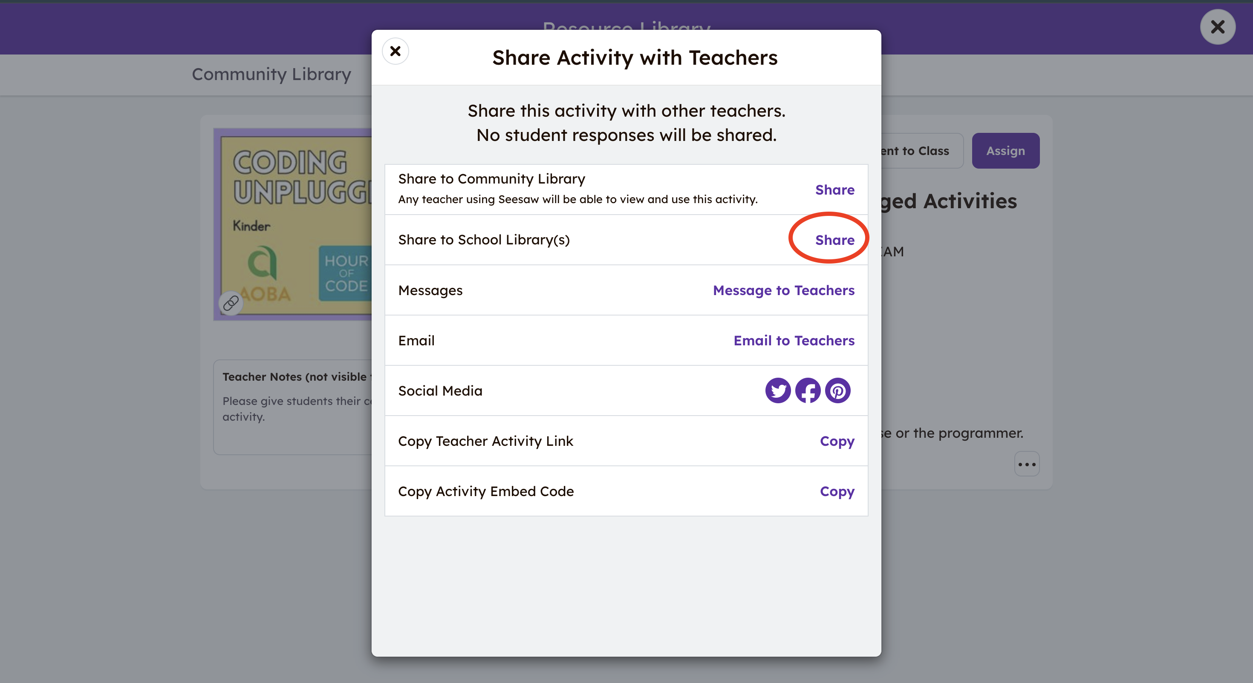Open the Community Library tab
The height and width of the screenshot is (683, 1253).
tap(271, 74)
